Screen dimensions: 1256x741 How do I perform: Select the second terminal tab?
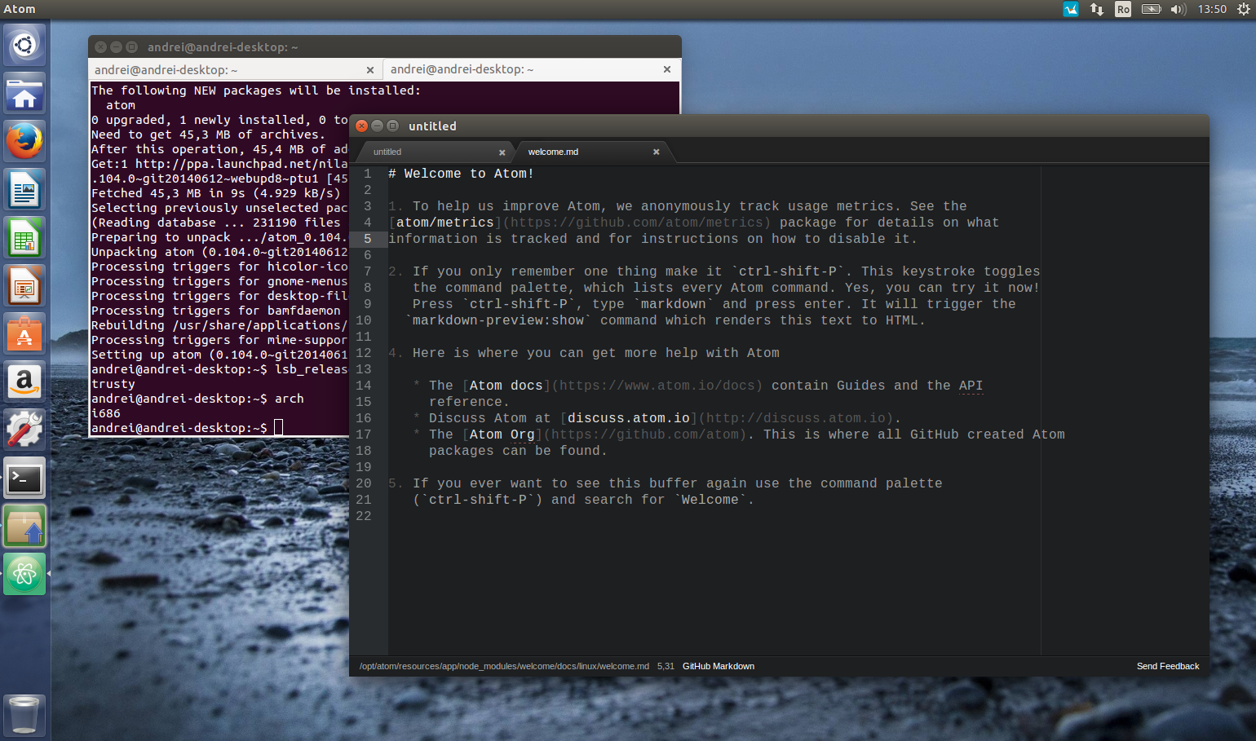(461, 69)
